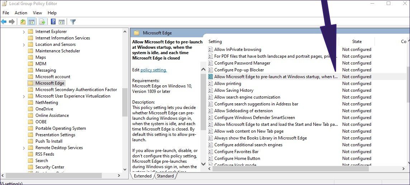The width and height of the screenshot is (410, 185).
Task: Click the policy icon beside Configure Home Button
Action: [x=210, y=158]
